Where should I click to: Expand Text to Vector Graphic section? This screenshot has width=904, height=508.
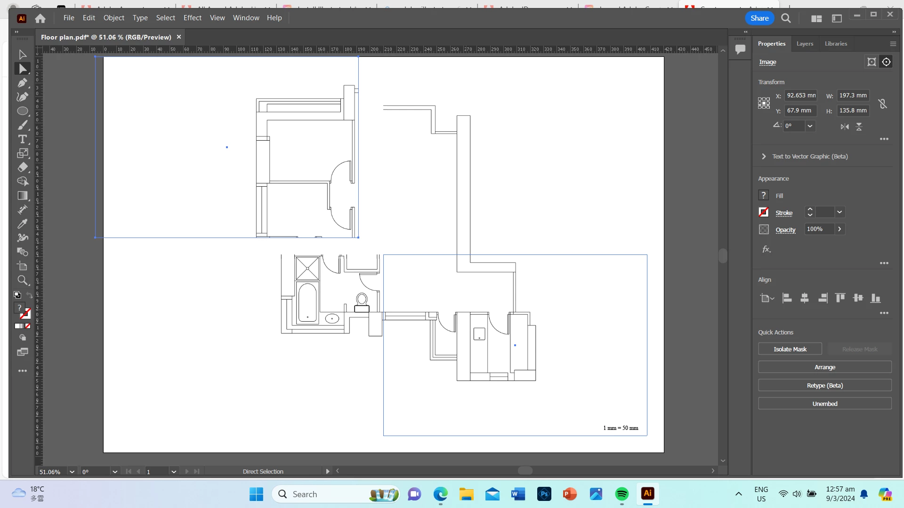[x=764, y=157]
